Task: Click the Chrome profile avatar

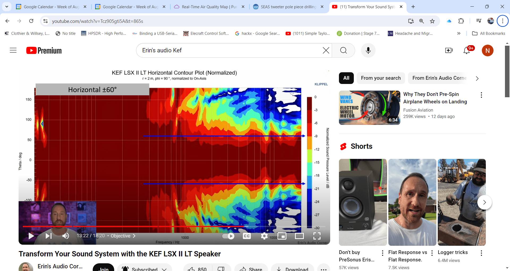Action: (491, 21)
